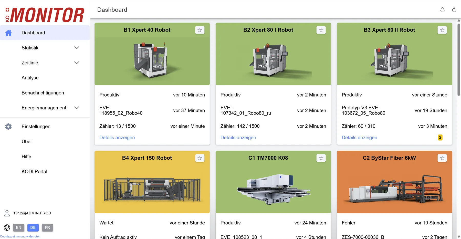Click Details anzeigen for B1 Xpert 40
The image size is (461, 239).
point(117,138)
